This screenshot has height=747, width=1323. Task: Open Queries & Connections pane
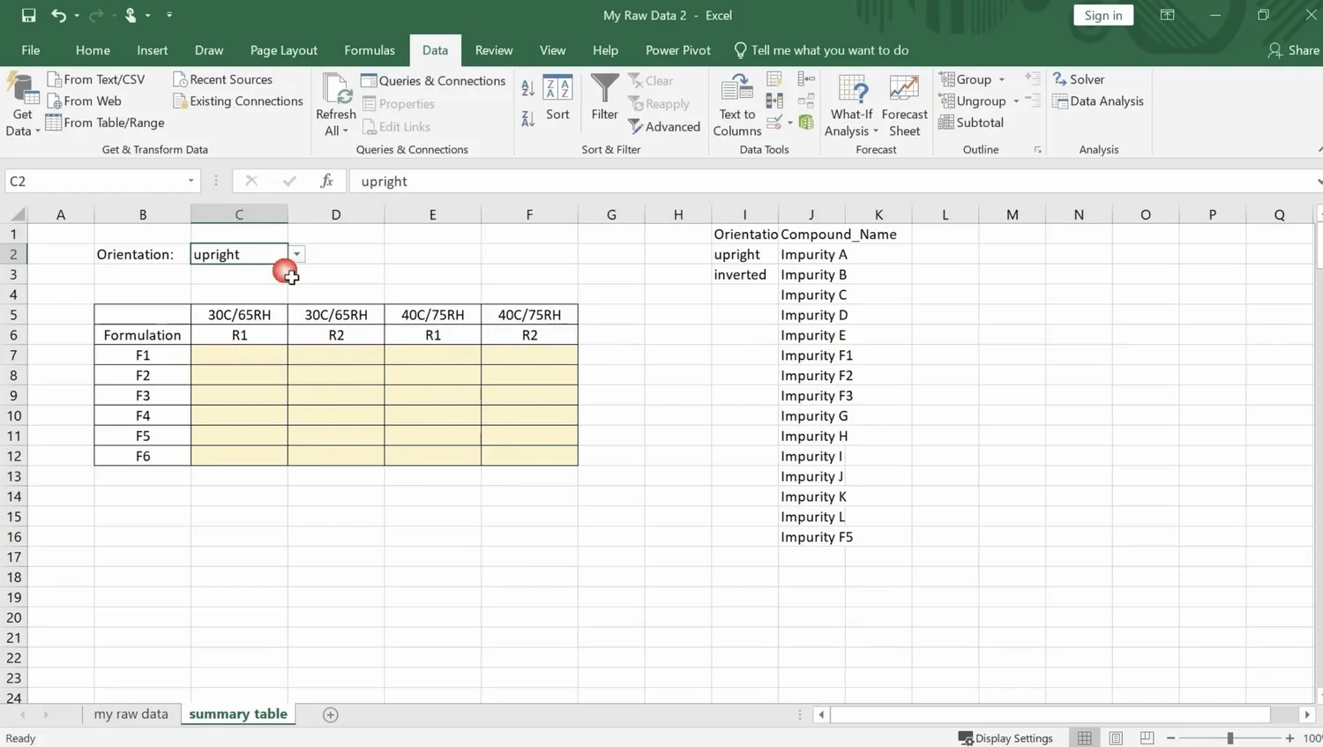(x=433, y=80)
